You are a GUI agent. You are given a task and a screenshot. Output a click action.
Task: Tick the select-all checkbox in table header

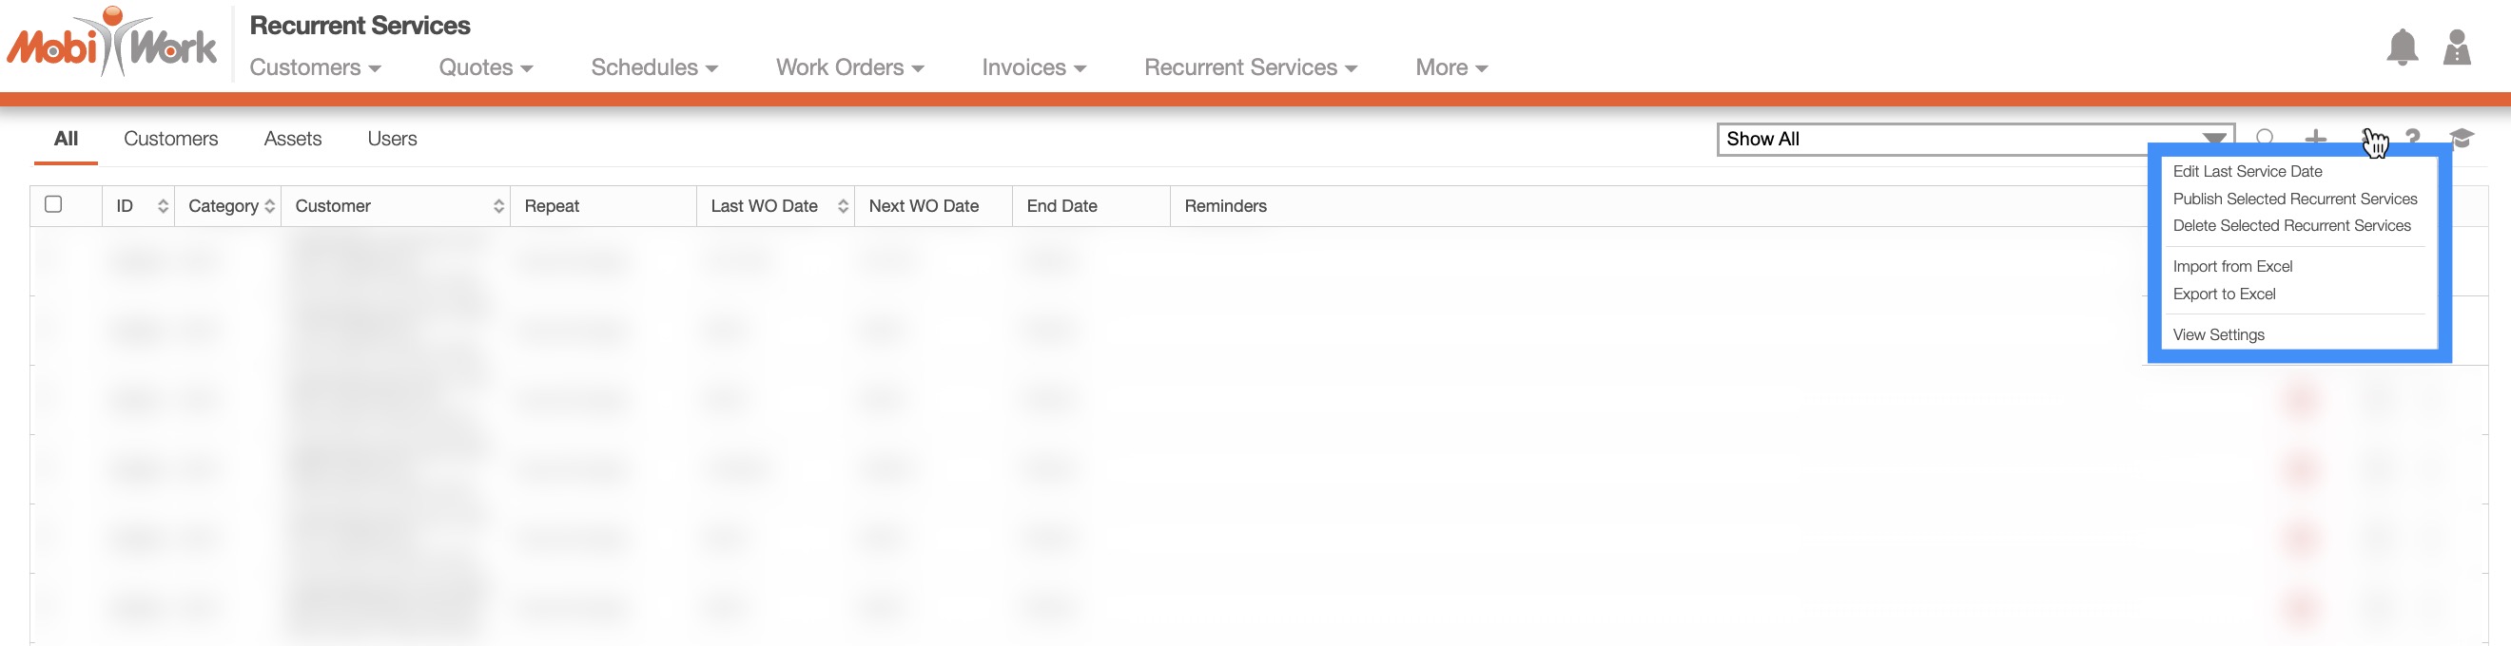click(x=53, y=204)
